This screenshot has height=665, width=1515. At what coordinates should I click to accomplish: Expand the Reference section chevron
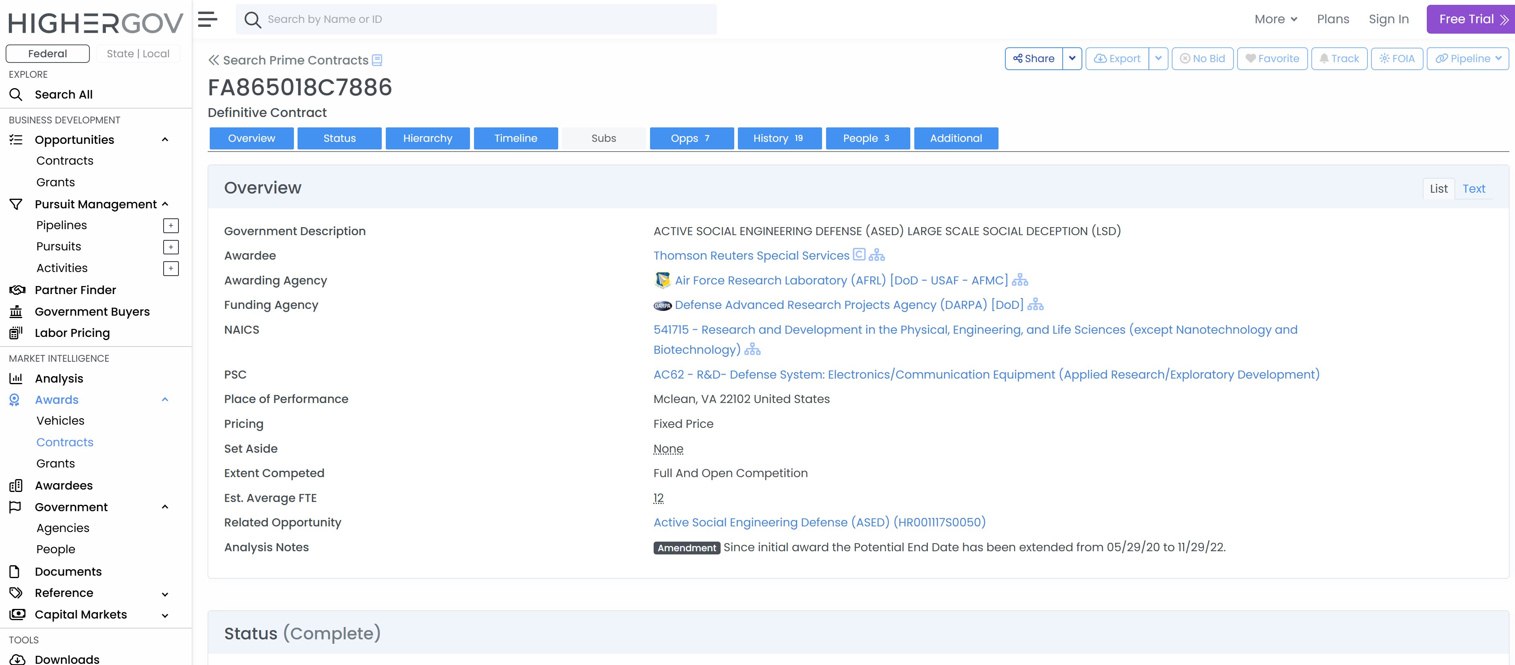pos(165,594)
